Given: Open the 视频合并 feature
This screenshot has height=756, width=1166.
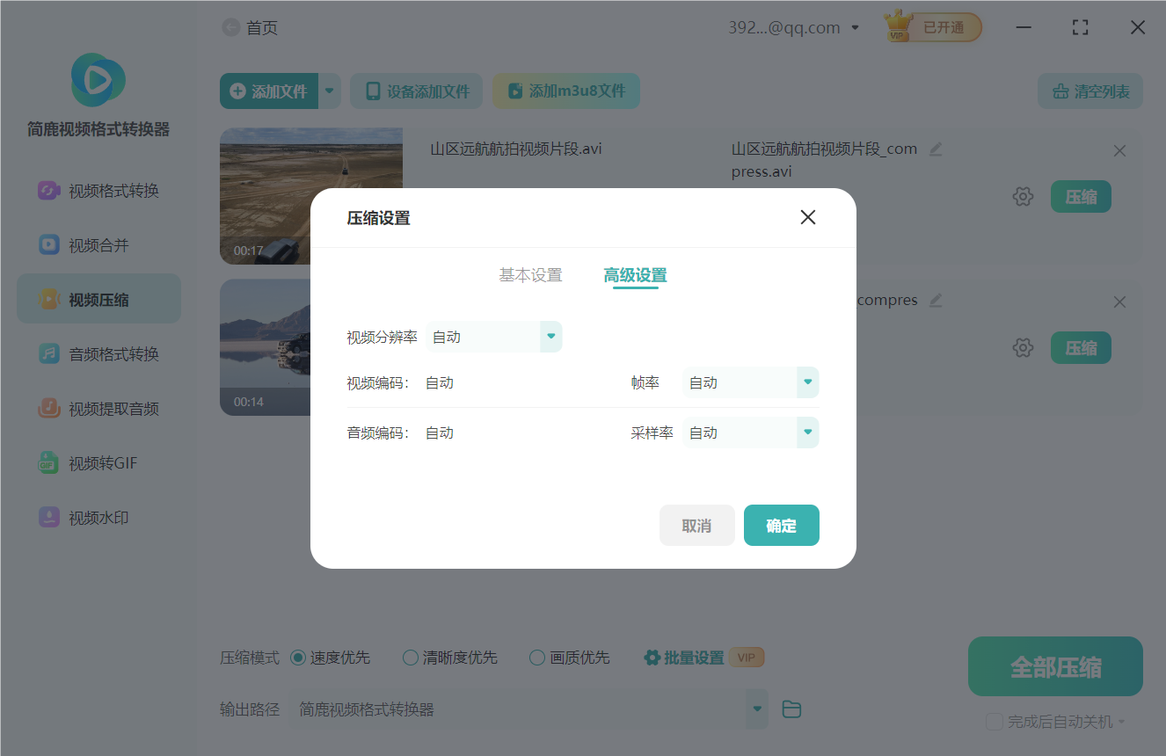Looking at the screenshot, I should point(98,244).
